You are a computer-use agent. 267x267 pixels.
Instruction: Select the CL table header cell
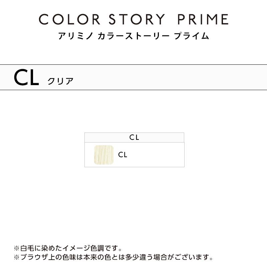[134, 138]
